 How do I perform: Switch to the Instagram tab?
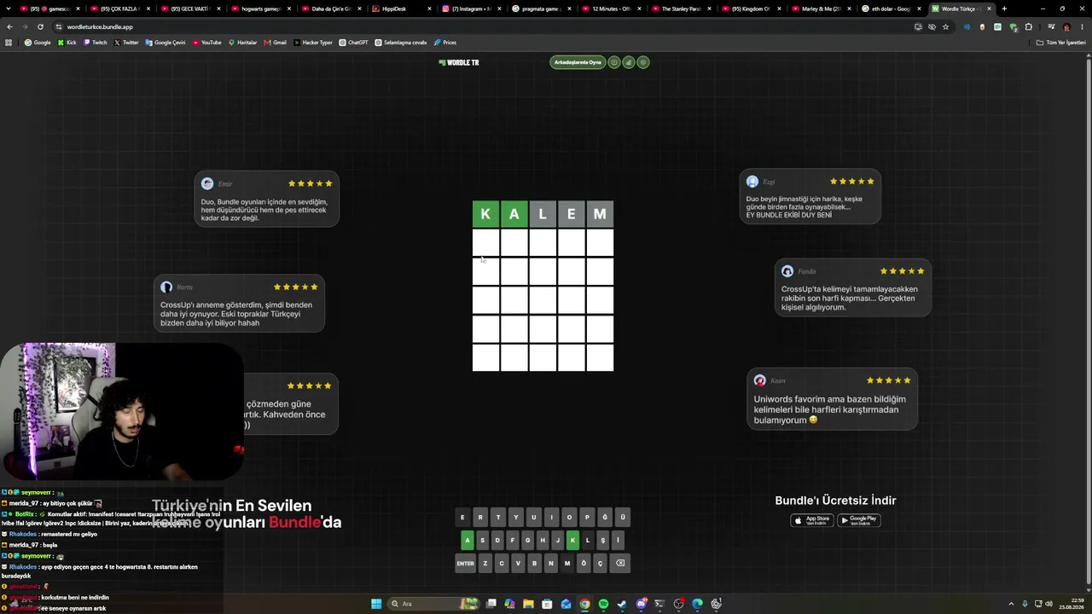coord(472,9)
